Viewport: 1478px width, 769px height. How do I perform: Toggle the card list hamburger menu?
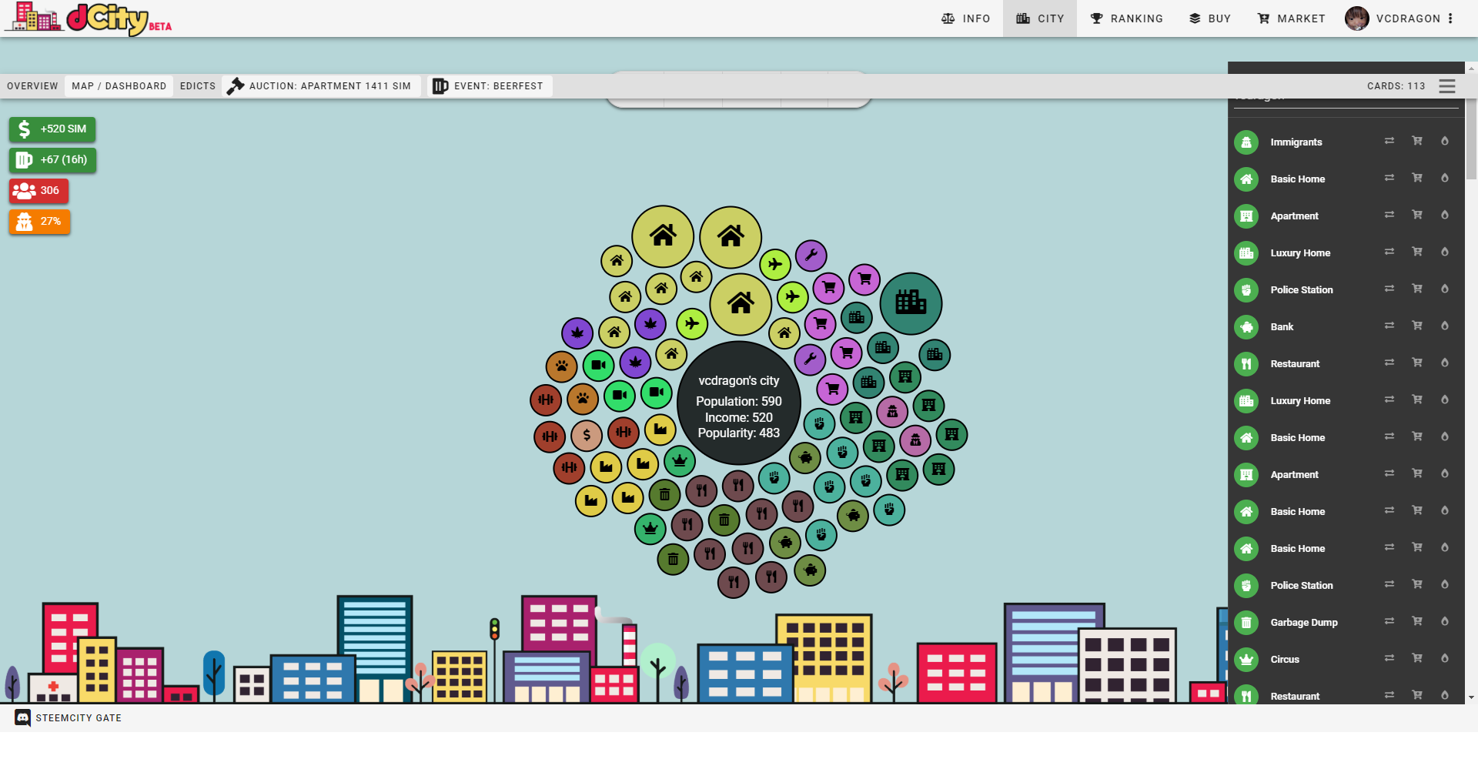(x=1447, y=86)
